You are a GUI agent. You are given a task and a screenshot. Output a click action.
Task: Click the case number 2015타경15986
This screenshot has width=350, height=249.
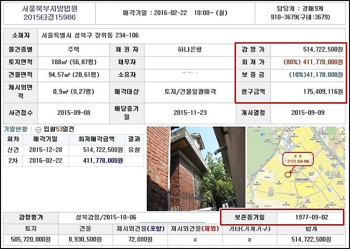tap(50, 17)
